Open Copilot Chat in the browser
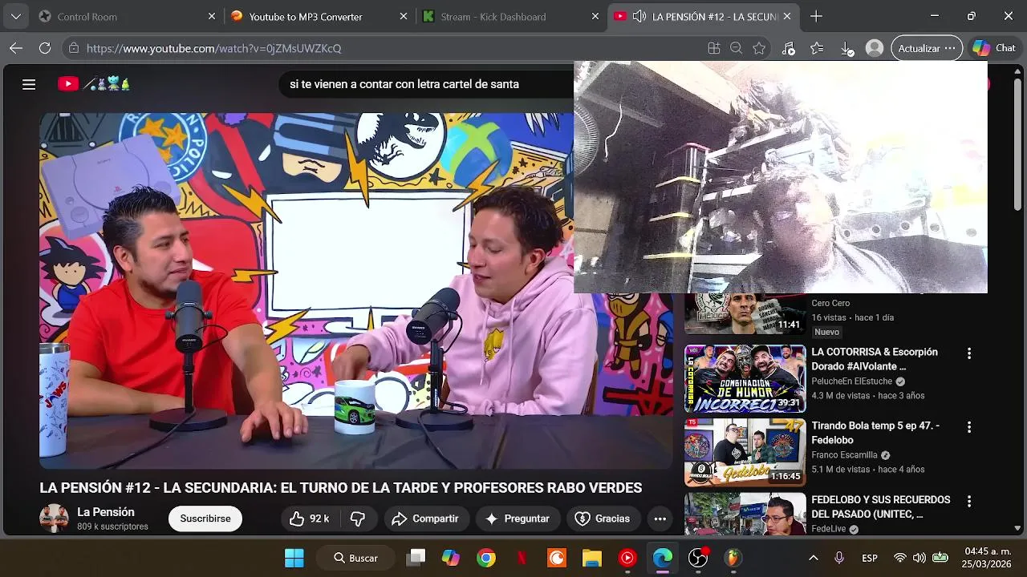Viewport: 1027px width, 577px height. point(994,48)
